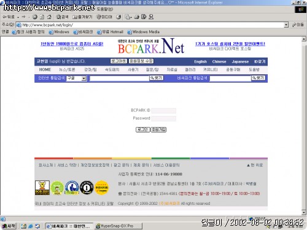Click the IE Back (뒤로) button
The width and height of the screenshot is (307, 230).
[x=9, y=17]
